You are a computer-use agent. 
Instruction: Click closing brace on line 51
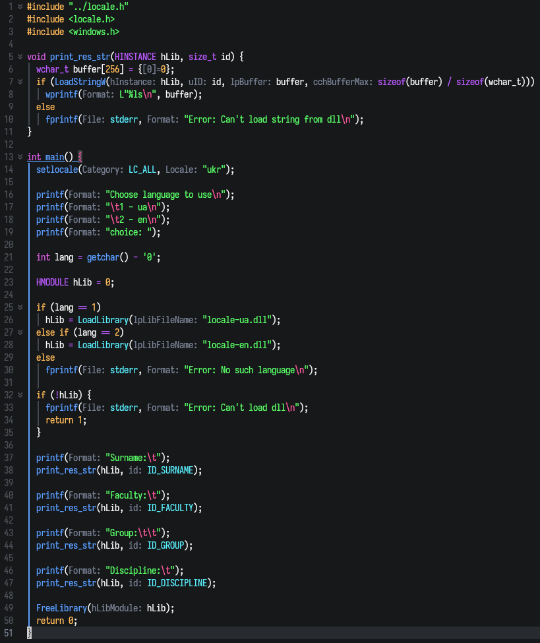tap(29, 632)
